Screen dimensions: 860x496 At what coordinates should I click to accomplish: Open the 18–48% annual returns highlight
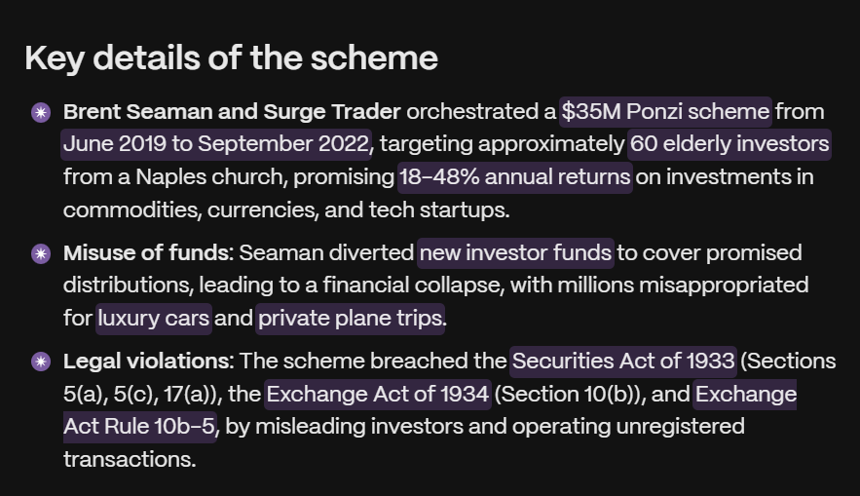pyautogui.click(x=515, y=177)
